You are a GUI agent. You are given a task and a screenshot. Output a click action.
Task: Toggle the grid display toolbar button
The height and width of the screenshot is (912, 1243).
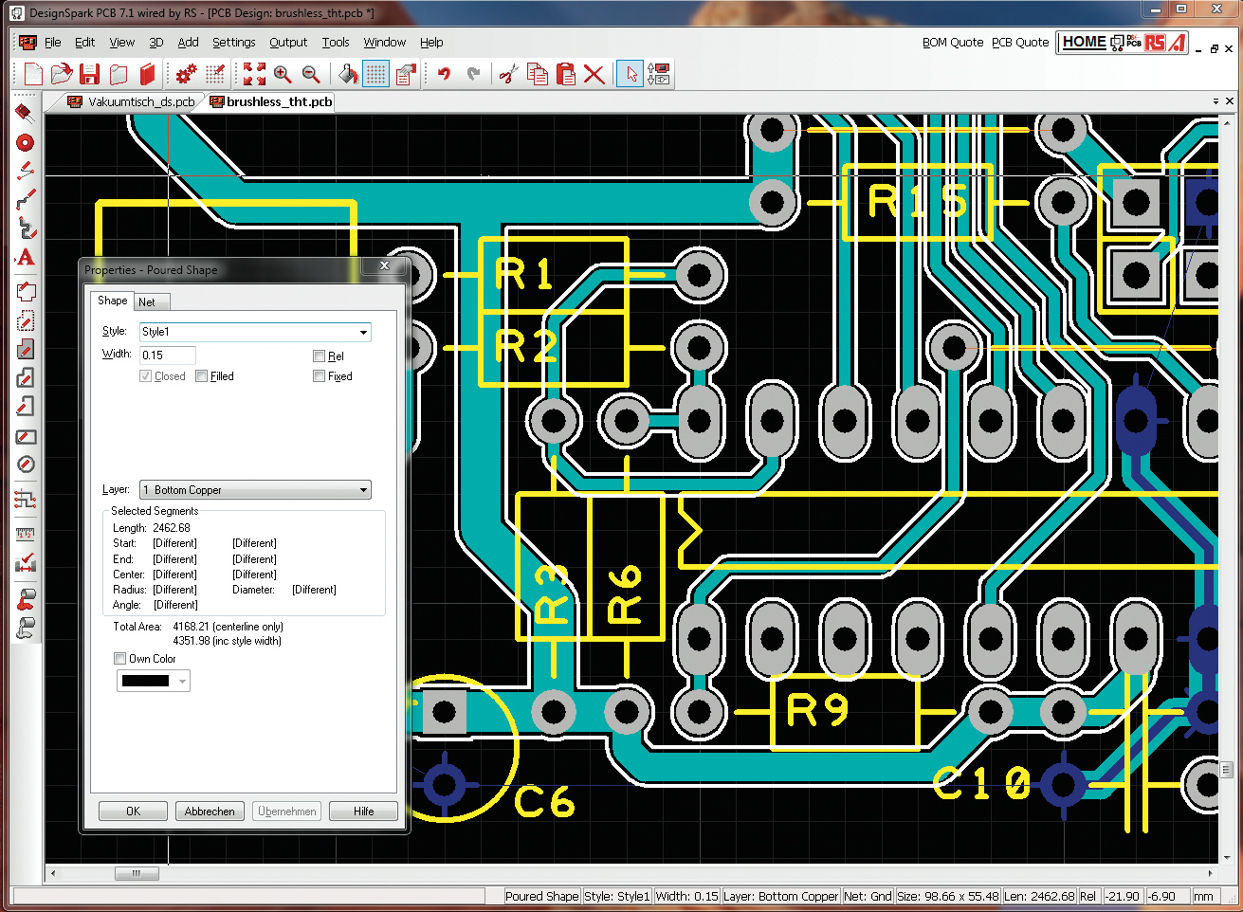click(376, 75)
